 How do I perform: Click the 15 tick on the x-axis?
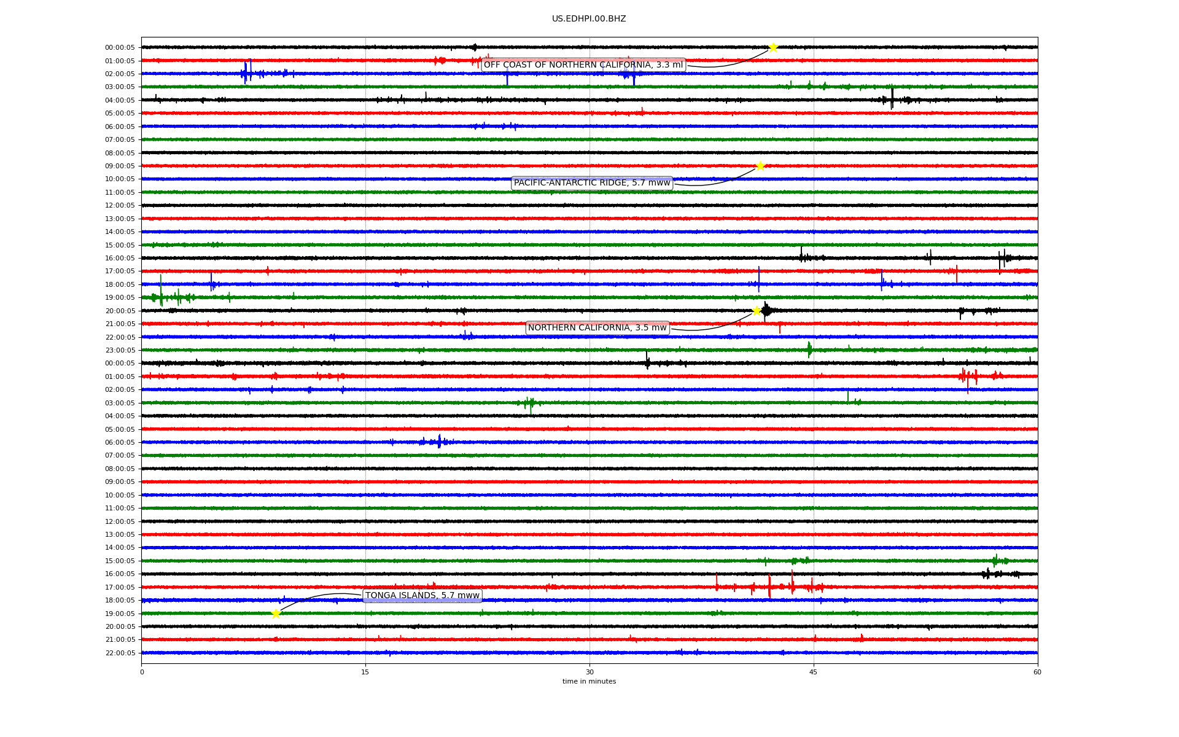[x=365, y=672]
